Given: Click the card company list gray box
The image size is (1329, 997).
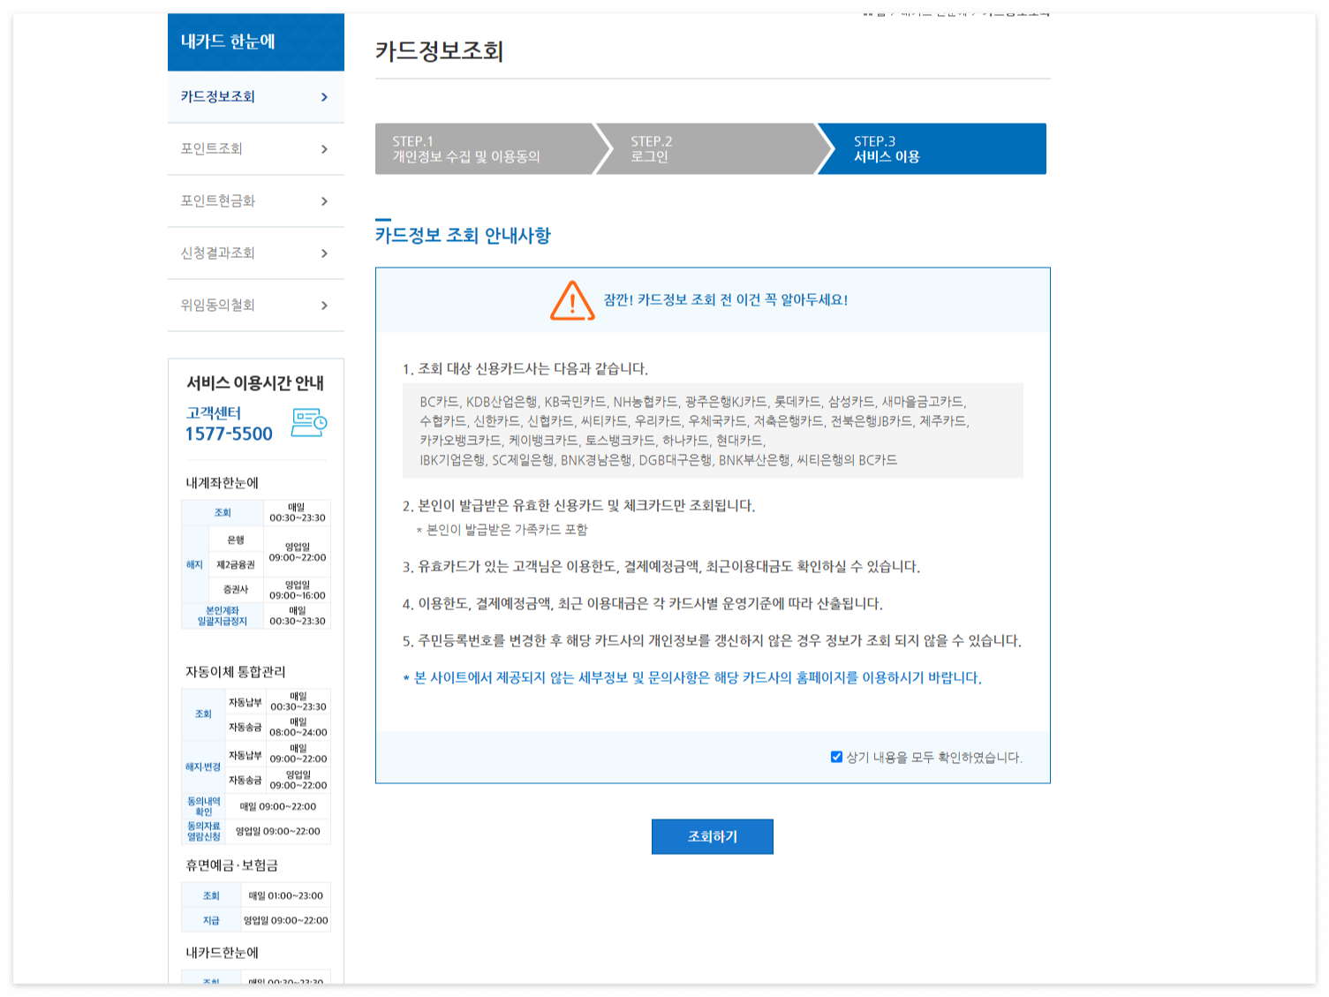Looking at the screenshot, I should pos(713,430).
